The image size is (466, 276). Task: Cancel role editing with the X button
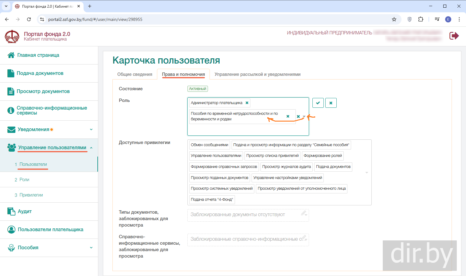pyautogui.click(x=331, y=103)
